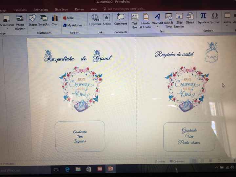Screen dimensions: 236x177
Task: Add a new Comment
Action: click(x=121, y=19)
